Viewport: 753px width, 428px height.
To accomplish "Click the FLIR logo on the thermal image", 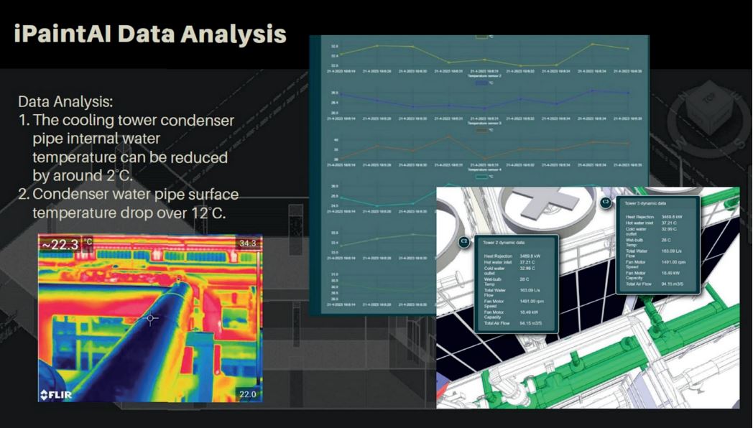I will coord(56,395).
